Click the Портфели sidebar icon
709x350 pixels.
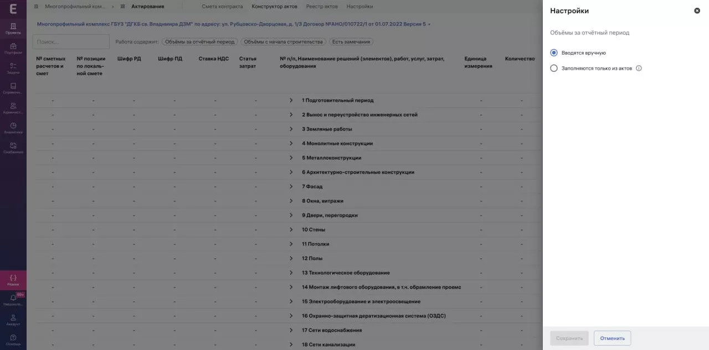point(13,48)
